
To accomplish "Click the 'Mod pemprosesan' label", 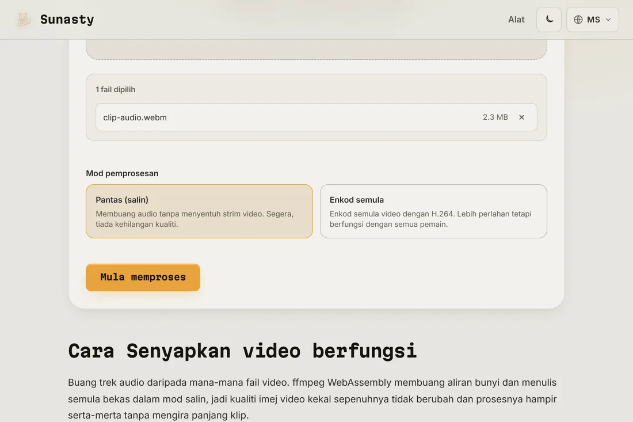I will click(x=122, y=173).
